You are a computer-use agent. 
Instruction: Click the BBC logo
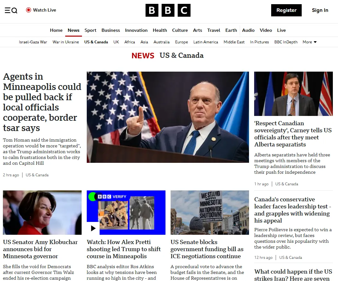pos(168,10)
